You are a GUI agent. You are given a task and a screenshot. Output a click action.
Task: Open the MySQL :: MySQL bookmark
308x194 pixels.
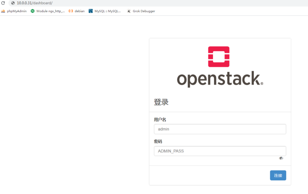click(105, 11)
